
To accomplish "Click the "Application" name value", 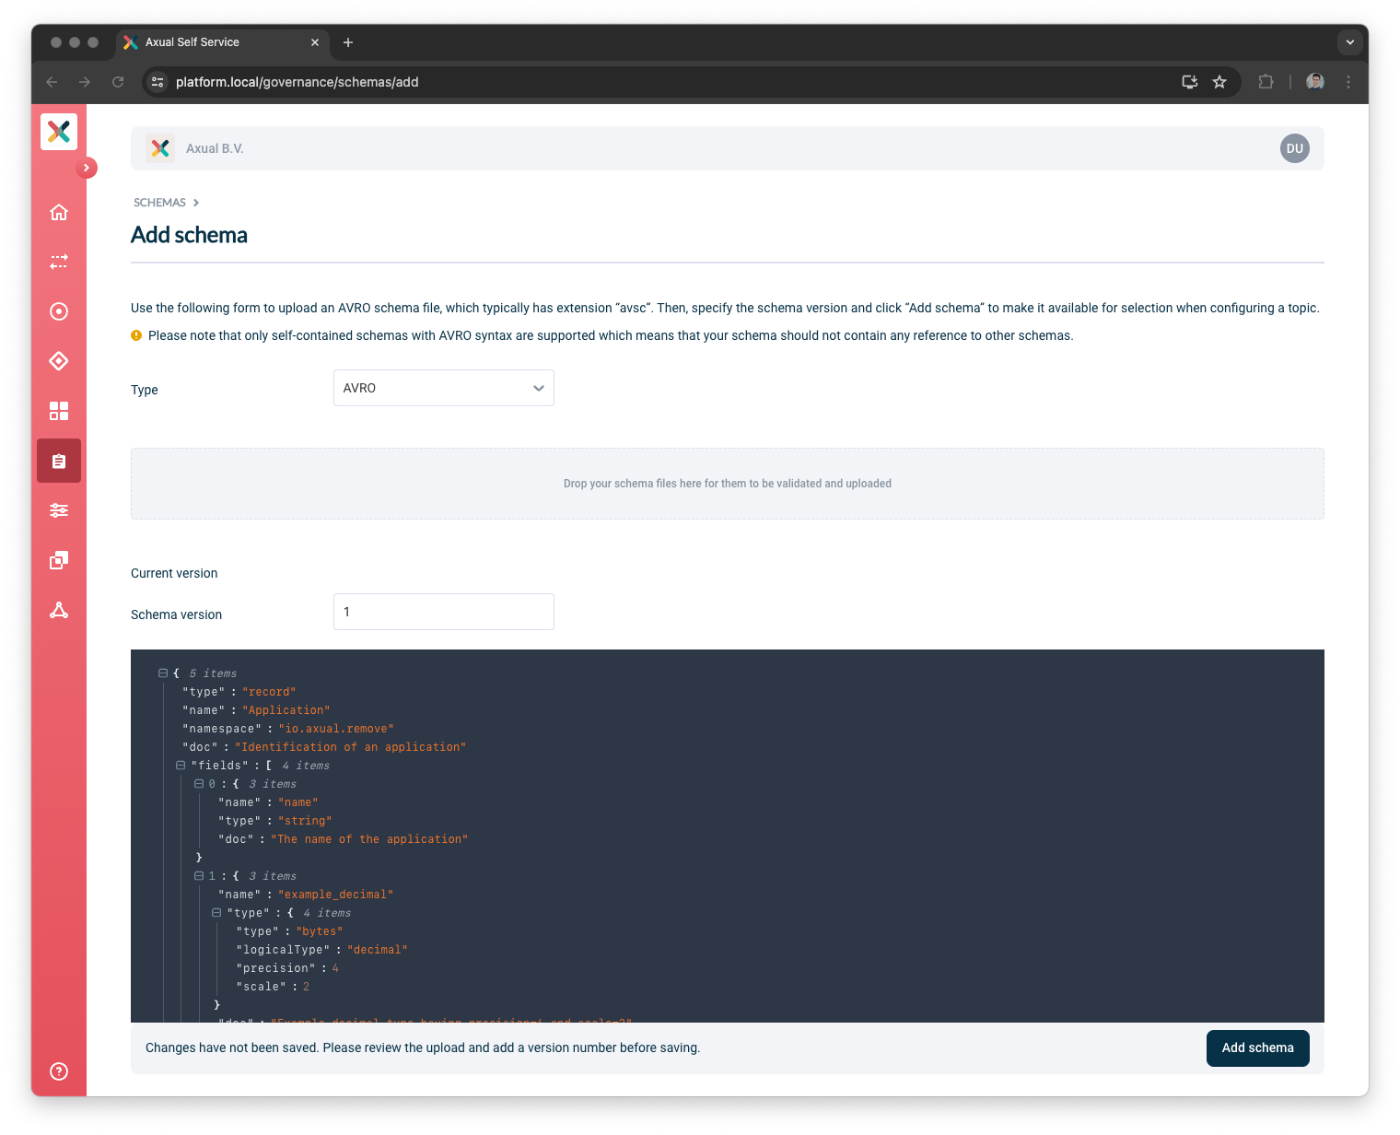I will click(x=286, y=710).
